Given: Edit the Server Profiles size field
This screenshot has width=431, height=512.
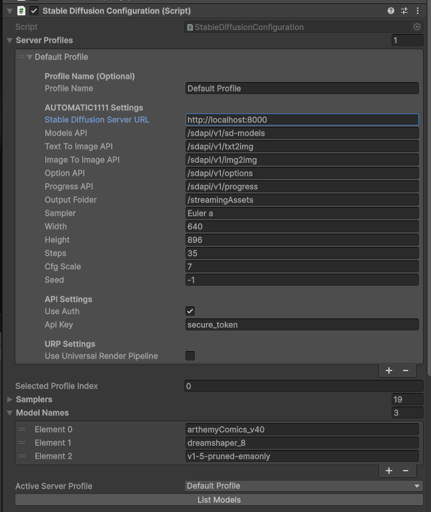Looking at the screenshot, I should pyautogui.click(x=407, y=40).
